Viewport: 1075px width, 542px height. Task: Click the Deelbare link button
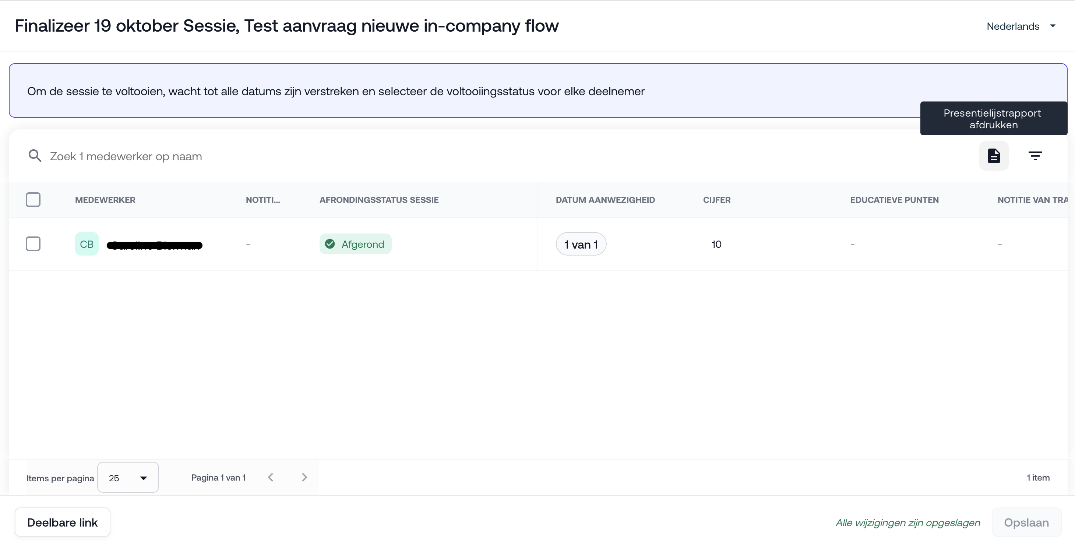coord(63,523)
